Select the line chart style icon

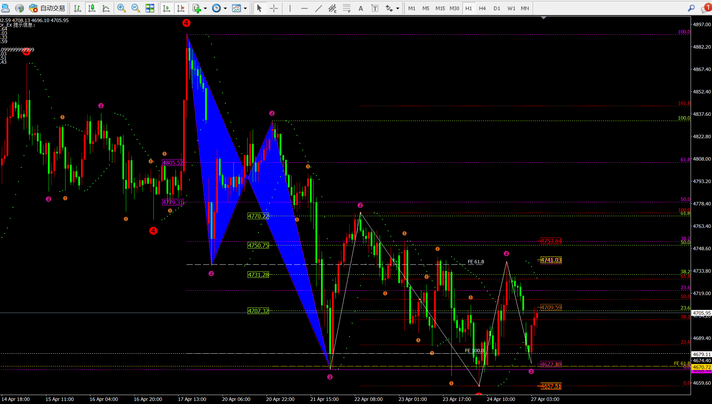pyautogui.click(x=106, y=8)
